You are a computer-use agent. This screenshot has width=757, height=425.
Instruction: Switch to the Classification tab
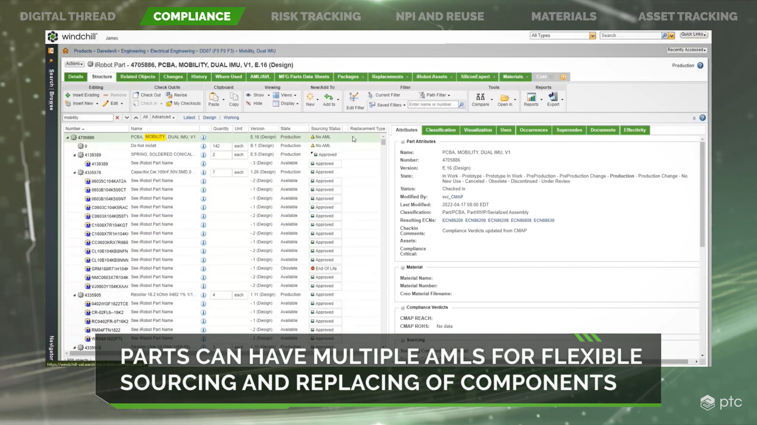tap(440, 130)
